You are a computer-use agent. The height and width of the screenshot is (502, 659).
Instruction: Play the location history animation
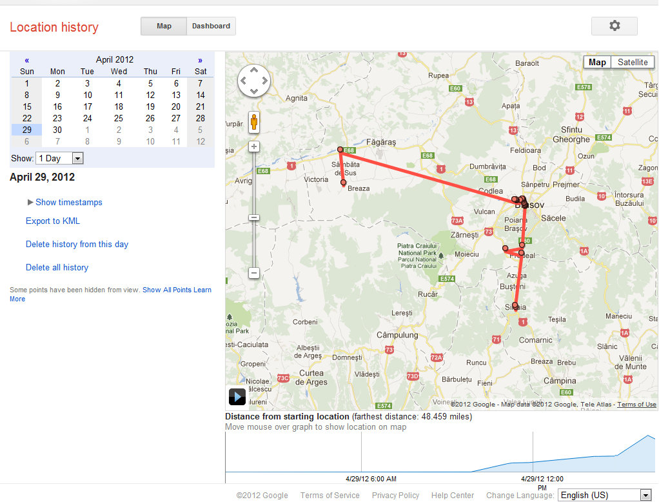tap(237, 396)
